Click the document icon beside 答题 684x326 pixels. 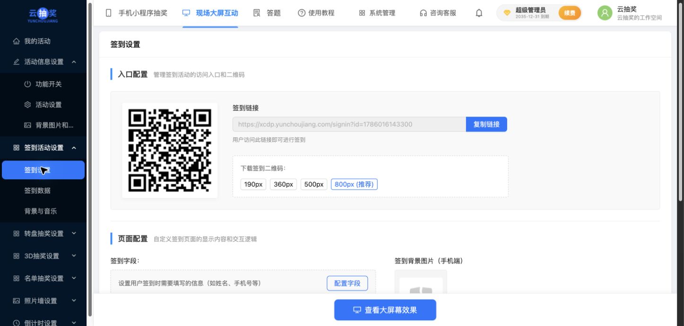(257, 13)
